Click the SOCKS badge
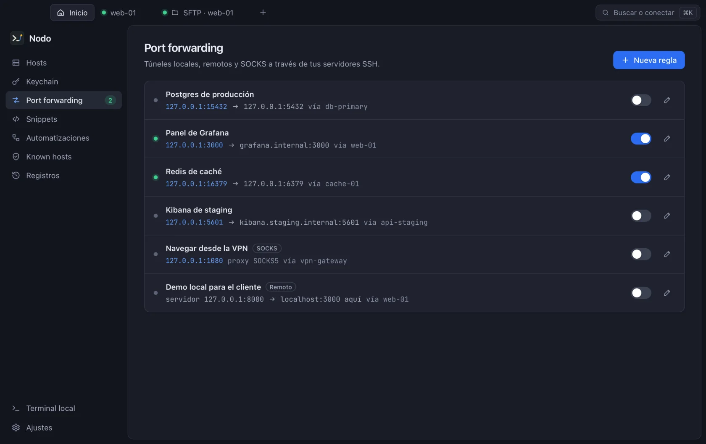This screenshot has height=444, width=706. [x=267, y=249]
